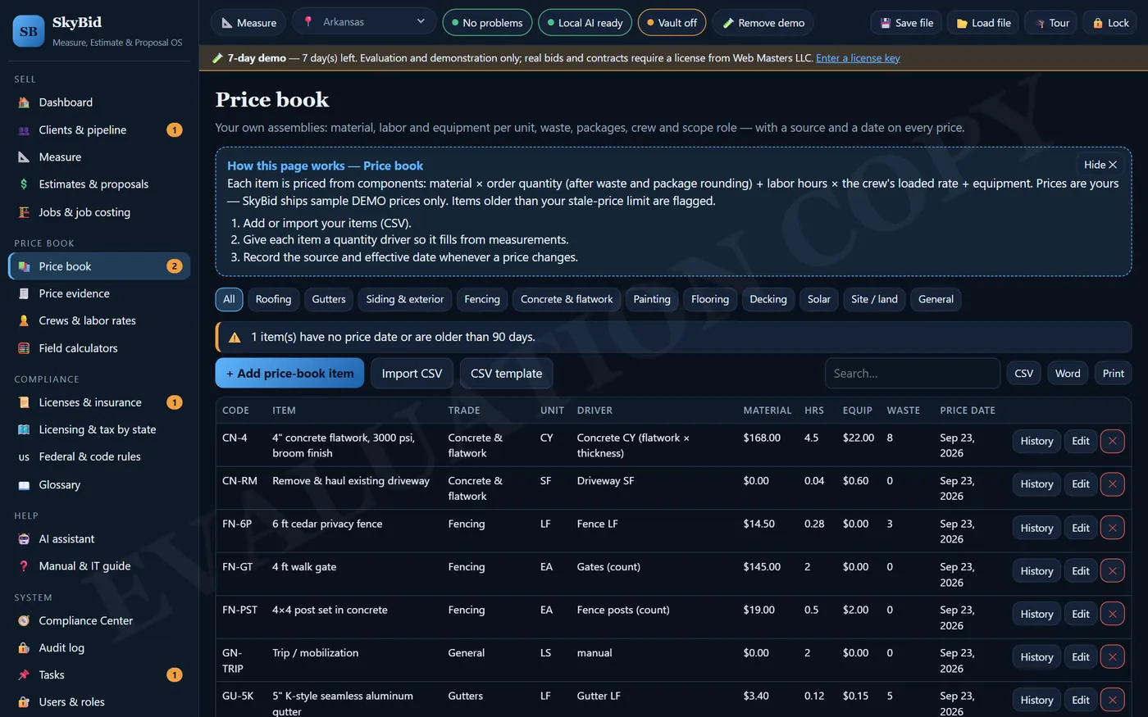
Task: Go to Clients & pipeline
Action: pyautogui.click(x=99, y=129)
